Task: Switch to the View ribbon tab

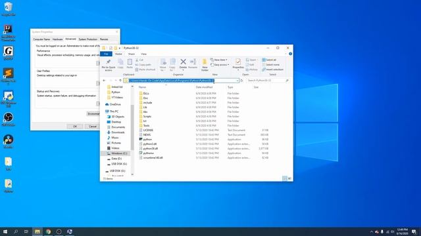Action: pos(143,54)
